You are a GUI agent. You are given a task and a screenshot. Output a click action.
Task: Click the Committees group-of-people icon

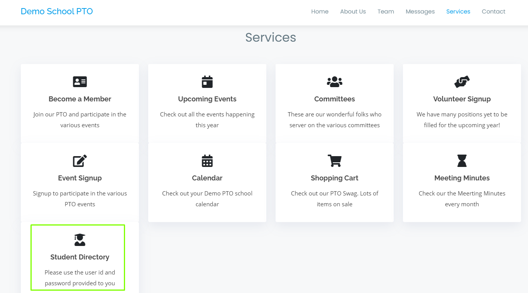[x=334, y=81]
